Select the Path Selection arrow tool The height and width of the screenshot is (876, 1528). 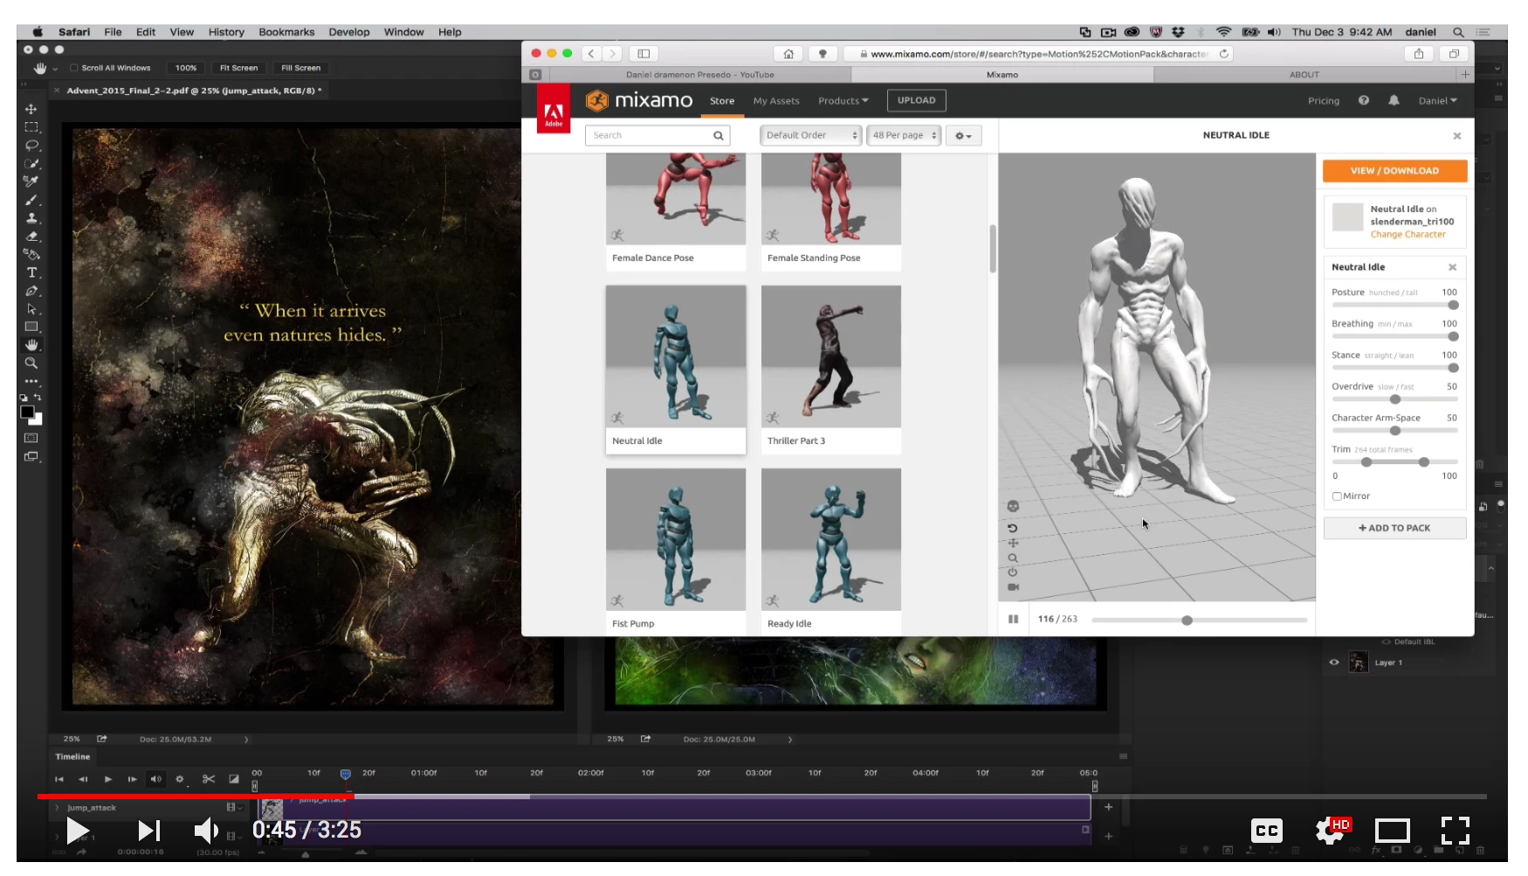pyautogui.click(x=31, y=309)
